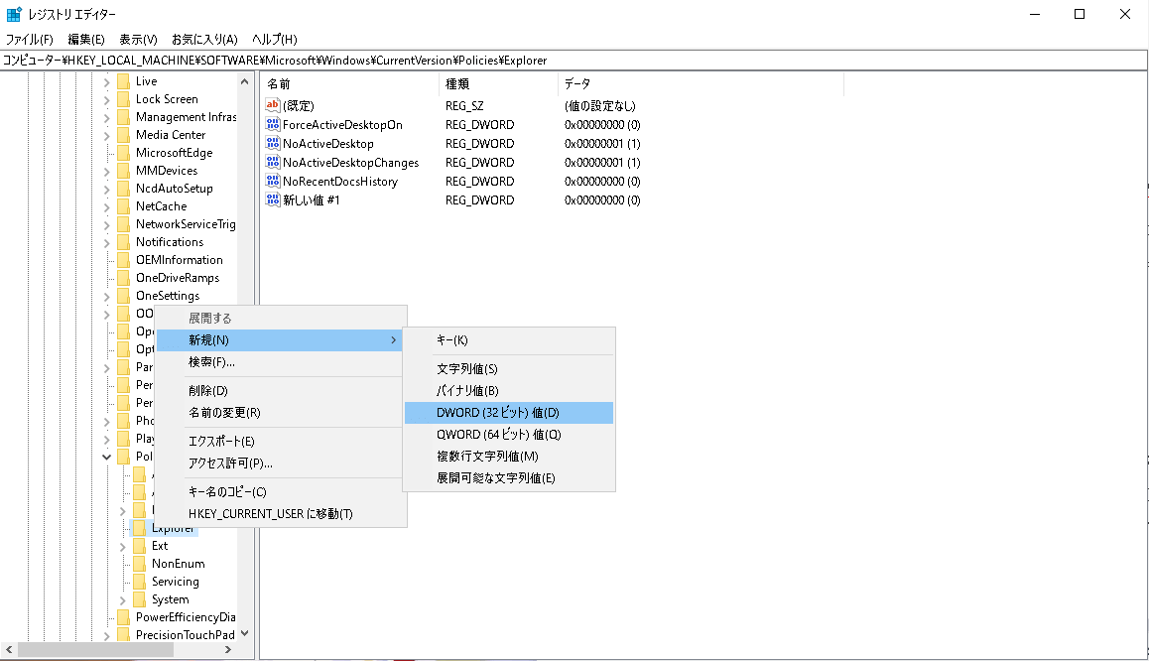Expand the Ext subtree arrow
The image size is (1149, 661).
(121, 545)
